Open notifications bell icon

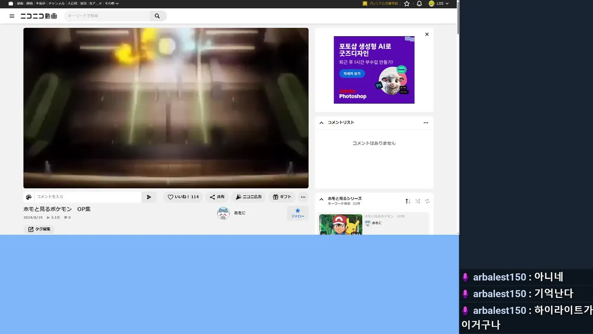(x=419, y=3)
